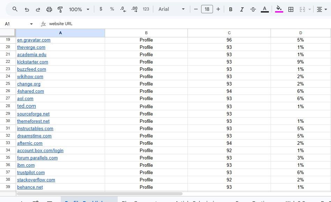Toggle bold formatting
Viewport: 331px width, 202px height.
coord(231,9)
